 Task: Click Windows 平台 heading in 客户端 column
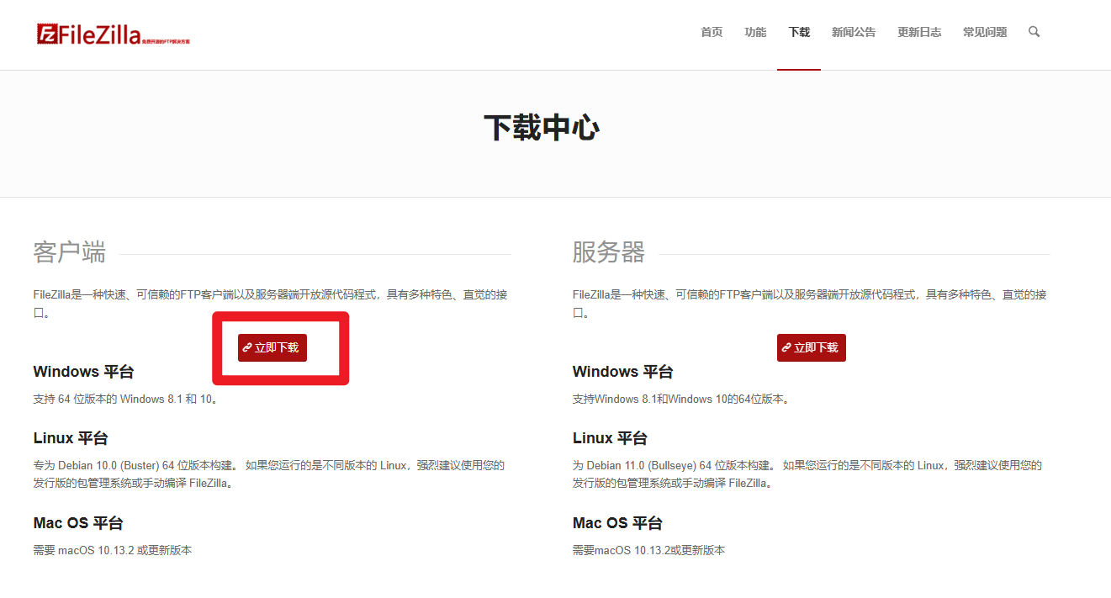[x=83, y=372]
